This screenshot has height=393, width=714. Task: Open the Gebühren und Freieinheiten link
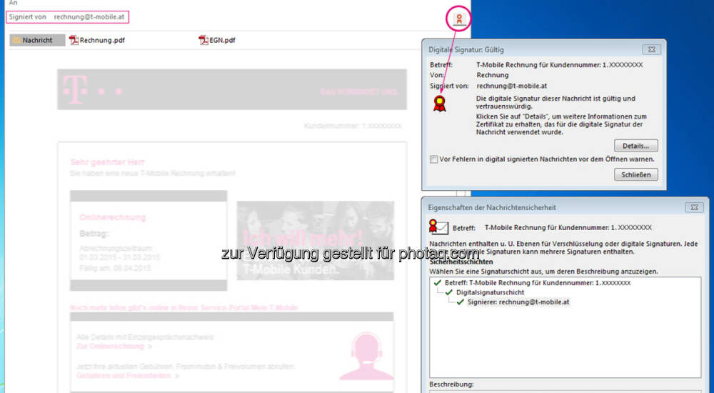[x=123, y=375]
